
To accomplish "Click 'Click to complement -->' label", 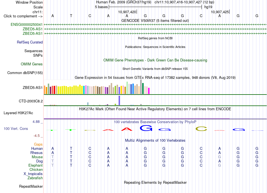I will 23,16.
